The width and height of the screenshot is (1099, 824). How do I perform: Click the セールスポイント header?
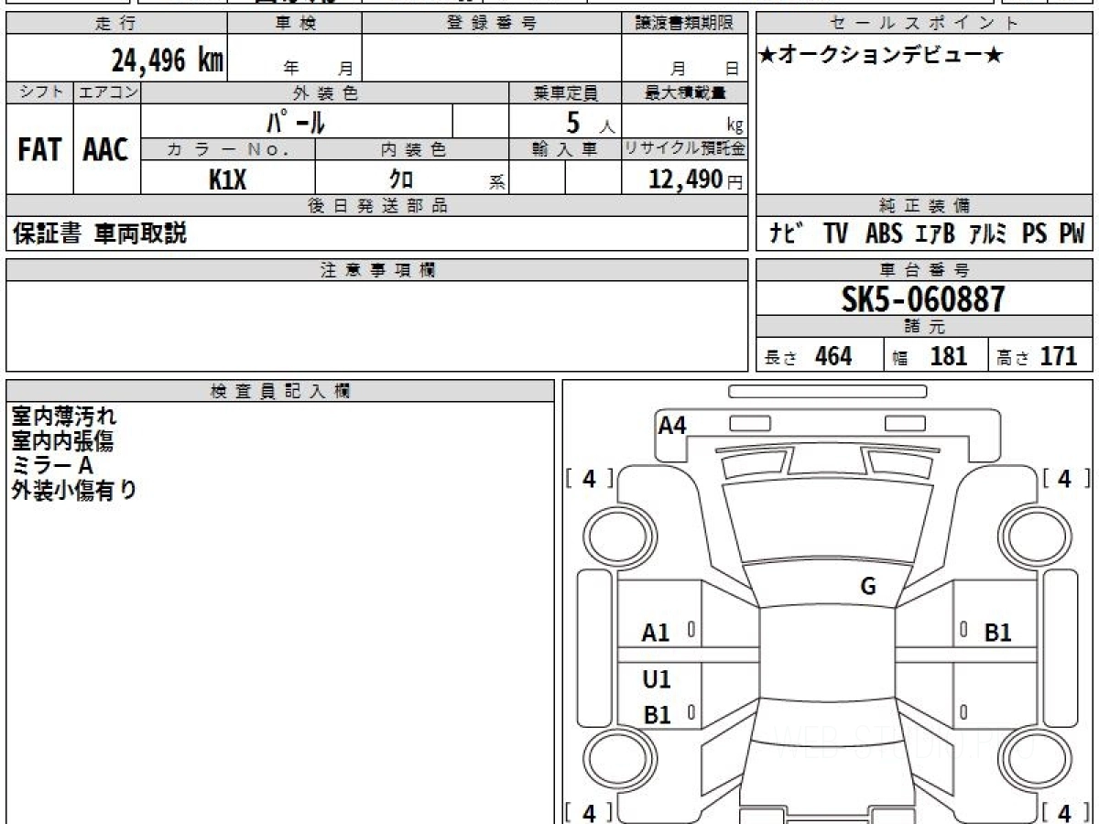[x=925, y=24]
